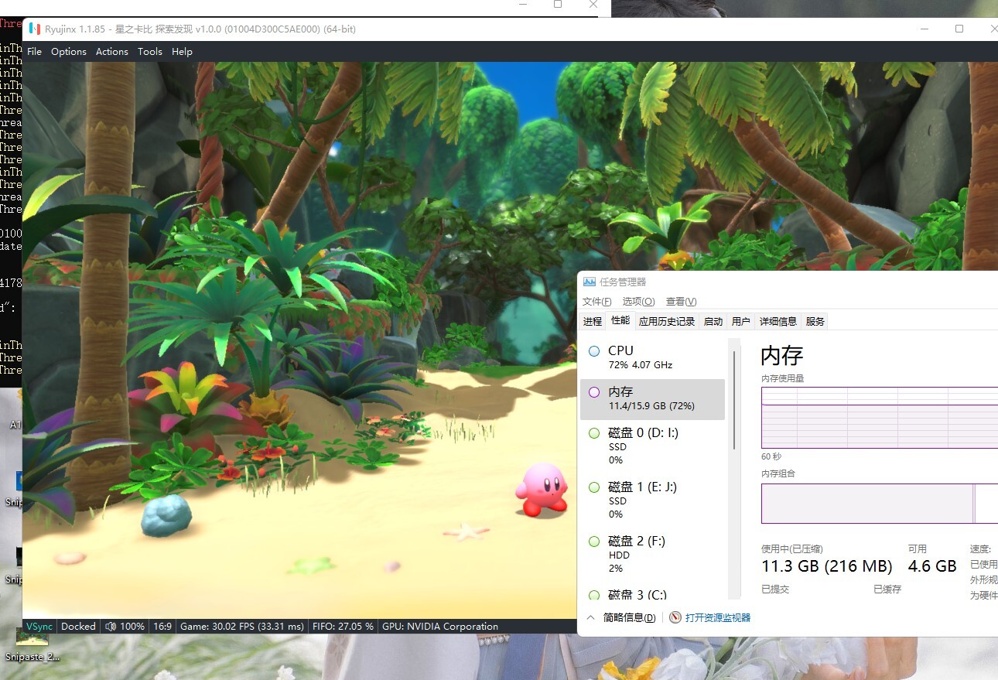Click the speaker volume icon in status bar
Image resolution: width=998 pixels, height=680 pixels.
coord(111,627)
